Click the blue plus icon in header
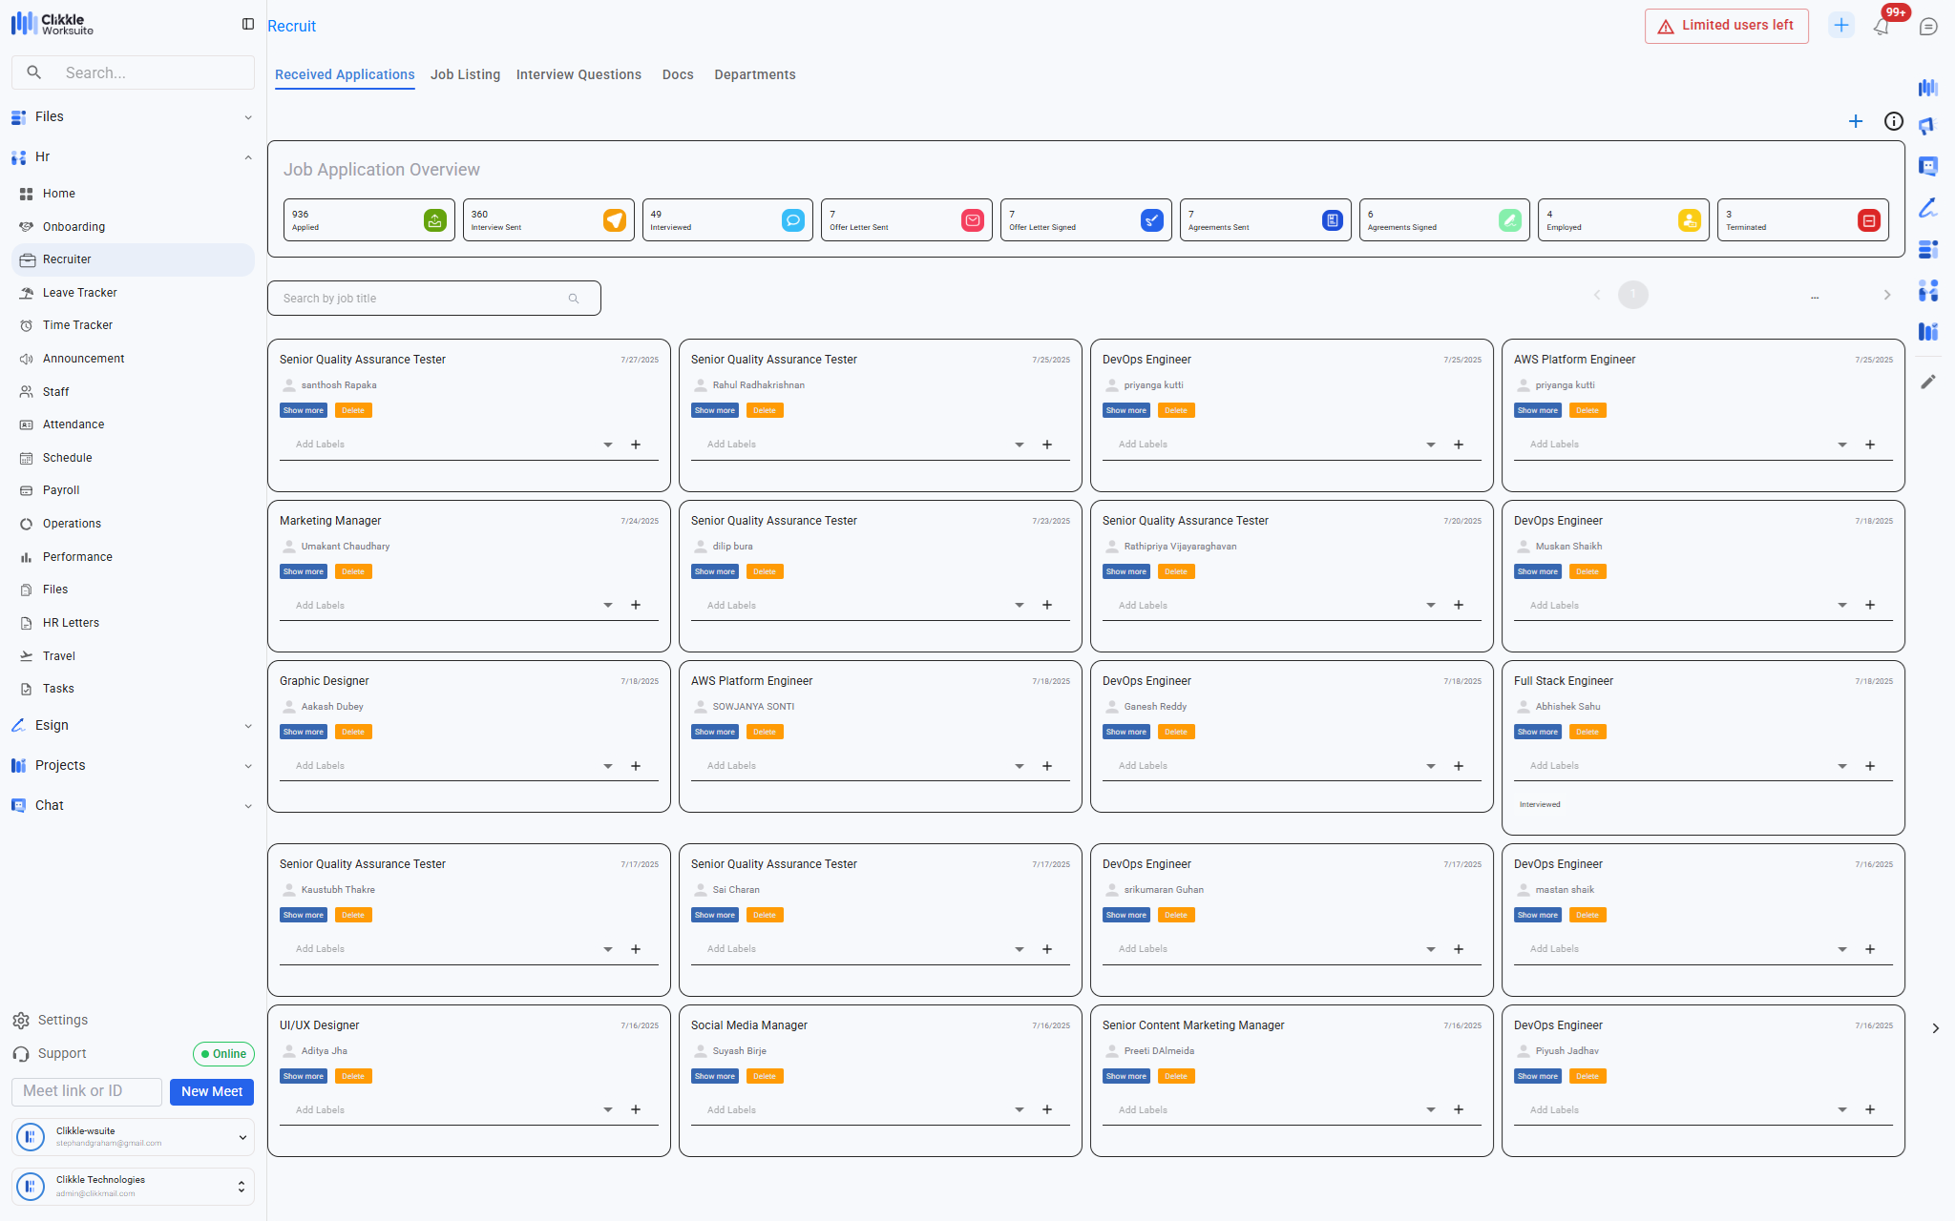The width and height of the screenshot is (1955, 1221). pos(1840,26)
